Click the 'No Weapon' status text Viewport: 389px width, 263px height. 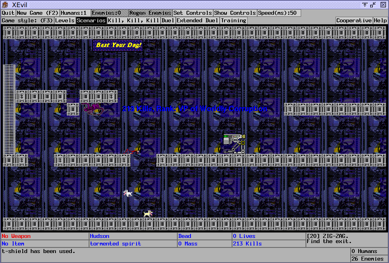16,236
